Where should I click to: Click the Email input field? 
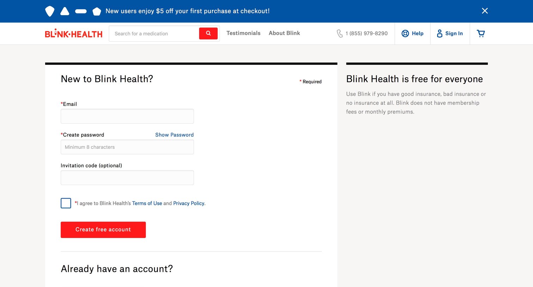(127, 116)
